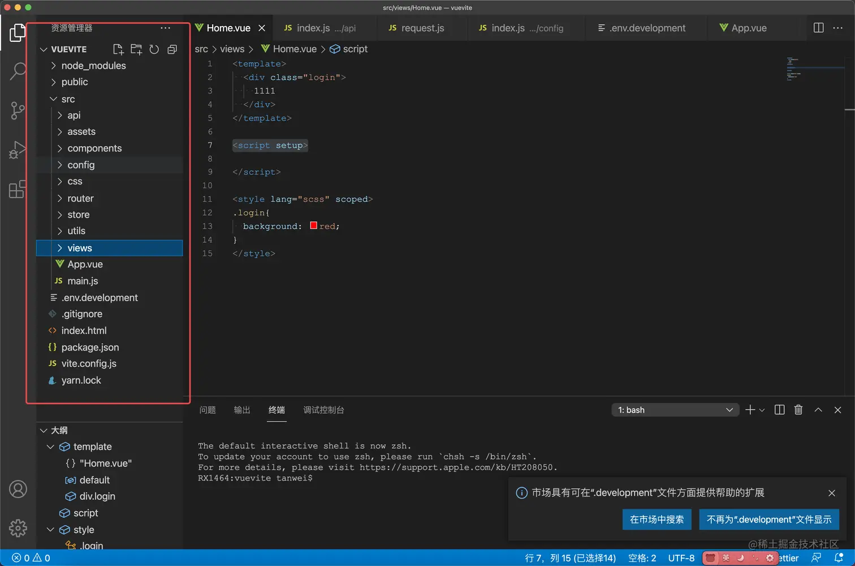This screenshot has width=855, height=566.
Task: Open the Accounts menu icon
Action: point(18,489)
